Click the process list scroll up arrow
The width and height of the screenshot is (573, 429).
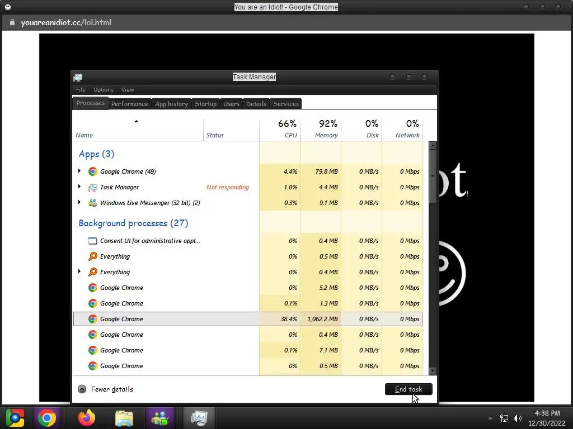click(433, 146)
